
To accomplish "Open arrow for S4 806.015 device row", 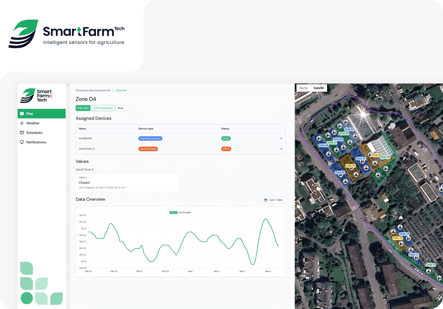I will [x=281, y=139].
